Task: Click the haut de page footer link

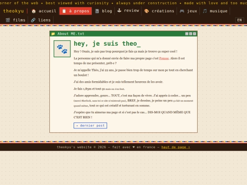Action: (176, 147)
